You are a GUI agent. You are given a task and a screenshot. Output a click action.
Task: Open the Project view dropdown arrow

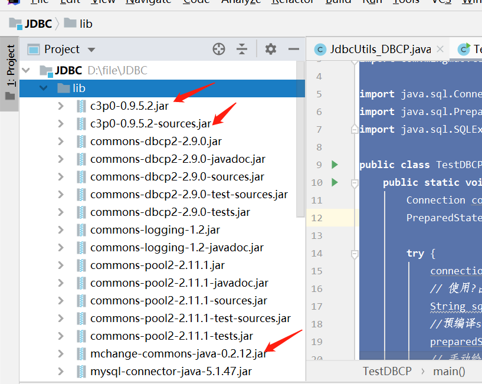point(91,50)
